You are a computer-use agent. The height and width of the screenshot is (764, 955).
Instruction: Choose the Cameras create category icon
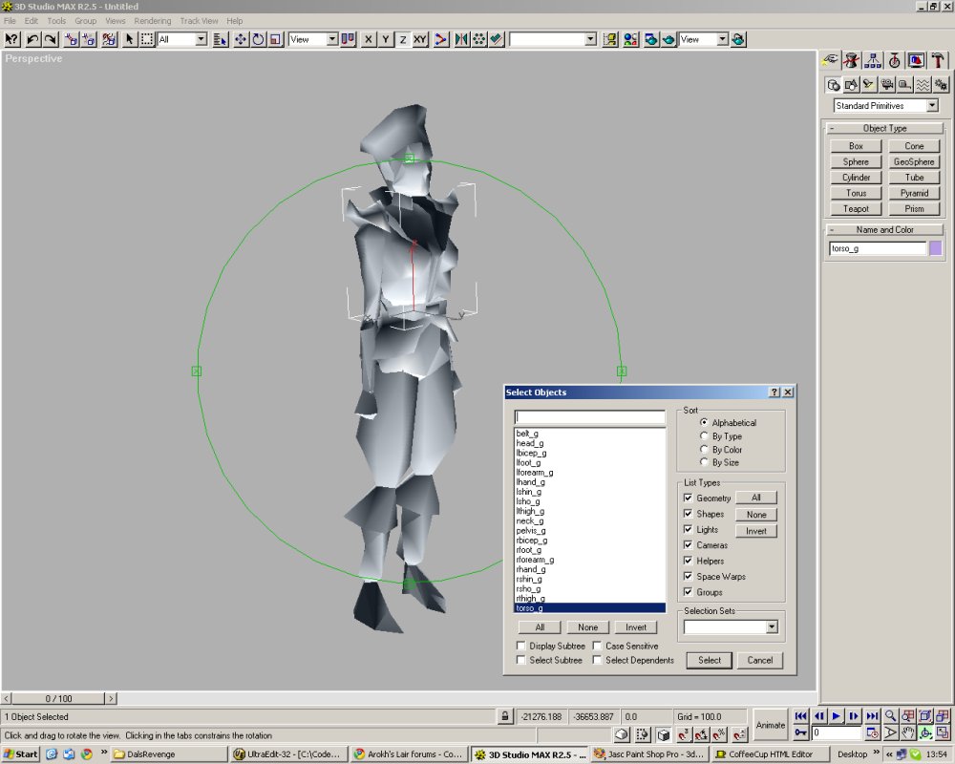[887, 85]
